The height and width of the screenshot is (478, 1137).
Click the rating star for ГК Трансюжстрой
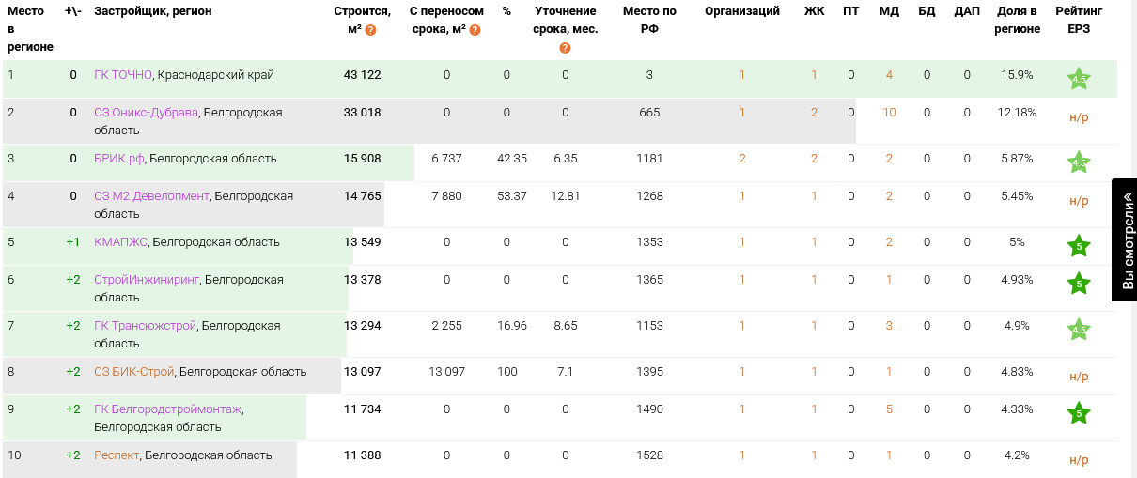(x=1079, y=330)
